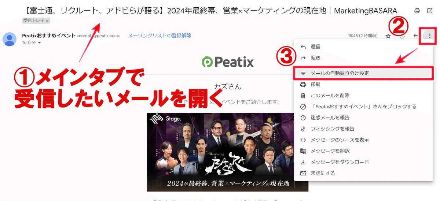Remove the 受信トレイ label
Screen dimensions: 440x201
click(x=47, y=21)
